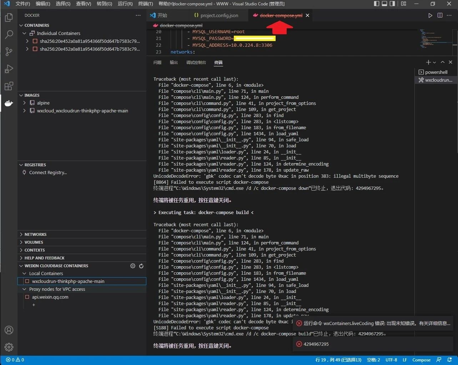Open the 终端(T) menu

click(145, 4)
